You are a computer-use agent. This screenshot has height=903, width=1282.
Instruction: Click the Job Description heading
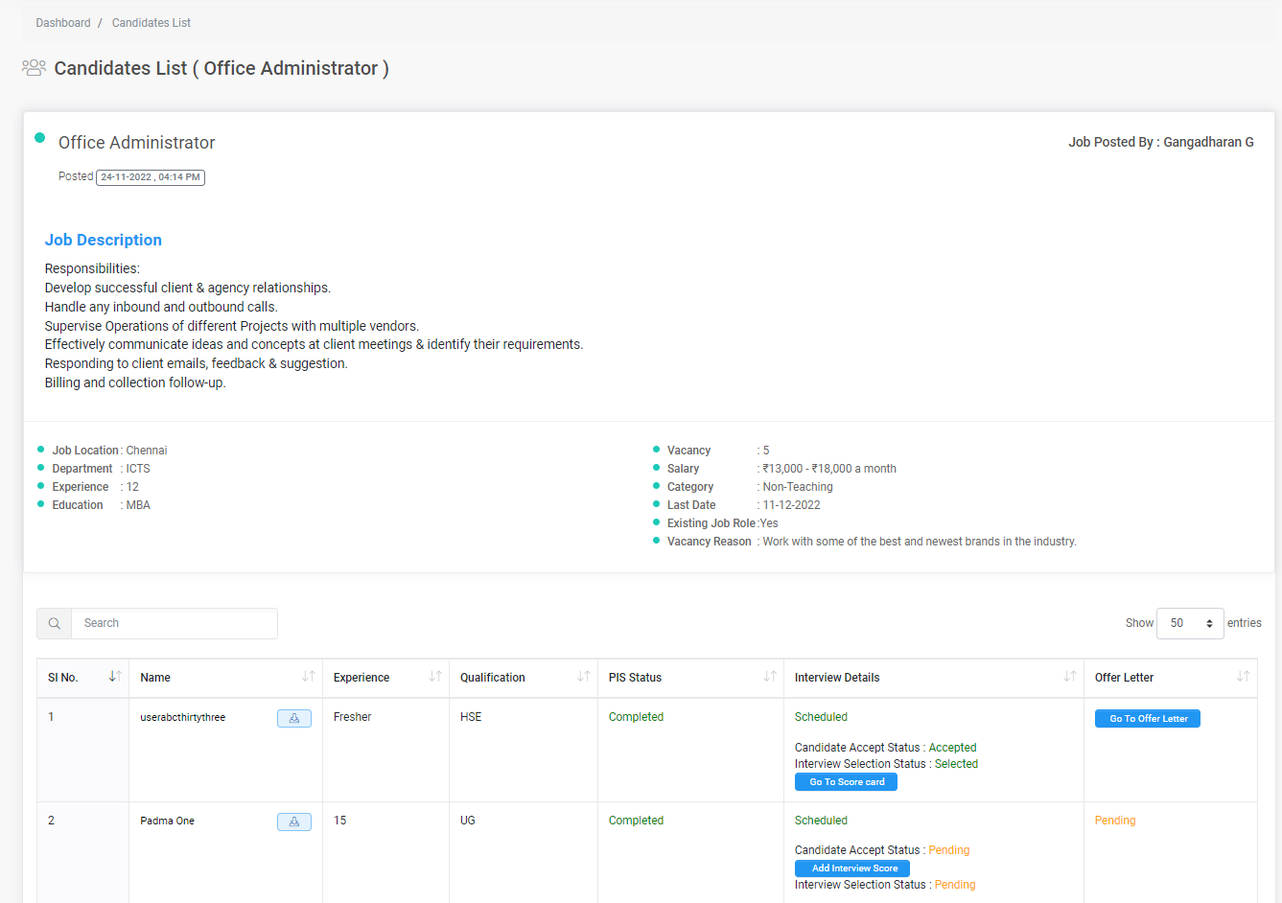[x=104, y=241]
